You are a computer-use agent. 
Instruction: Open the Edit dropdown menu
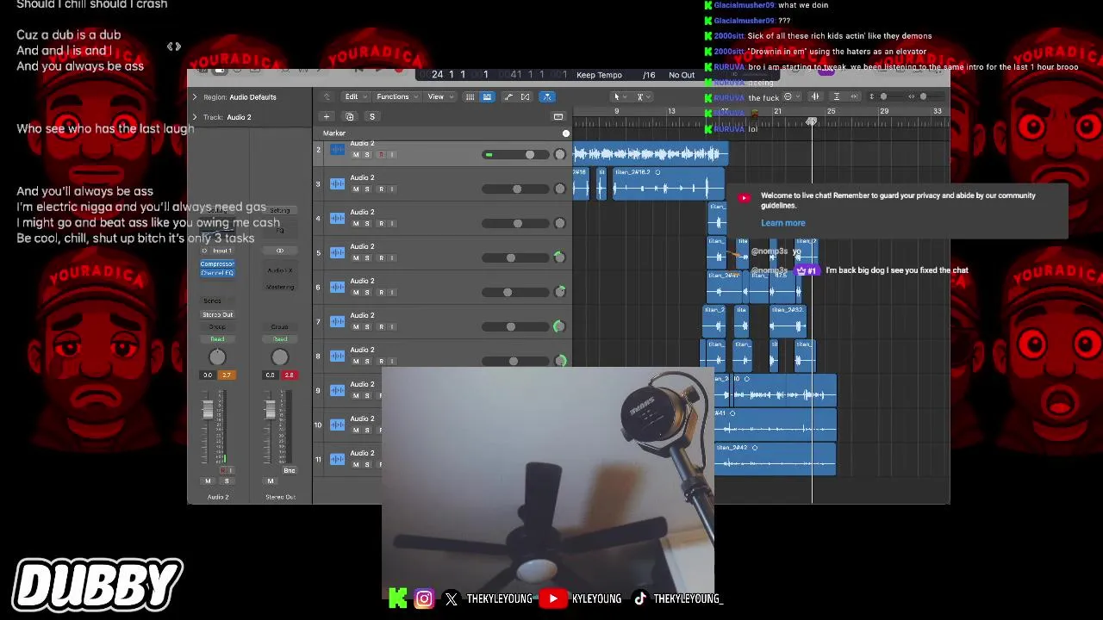point(356,96)
